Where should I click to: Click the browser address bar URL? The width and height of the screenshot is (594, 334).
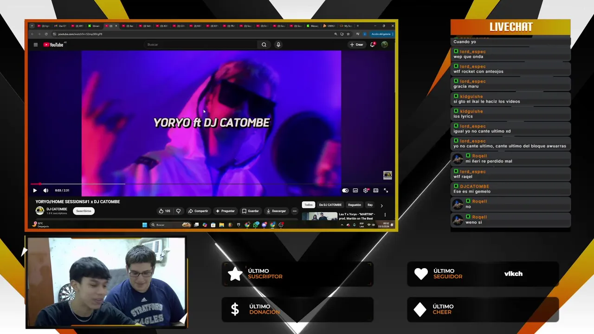pos(80,34)
